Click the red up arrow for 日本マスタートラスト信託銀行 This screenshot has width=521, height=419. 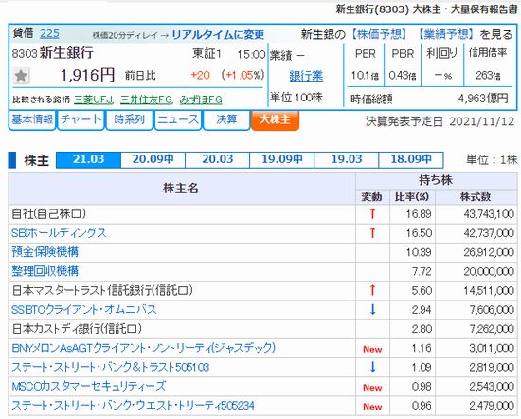pyautogui.click(x=372, y=291)
